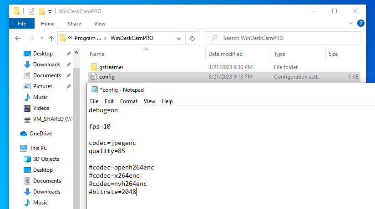The width and height of the screenshot is (375, 209).
Task: Open the address bar history dropdown
Action: (180, 39)
